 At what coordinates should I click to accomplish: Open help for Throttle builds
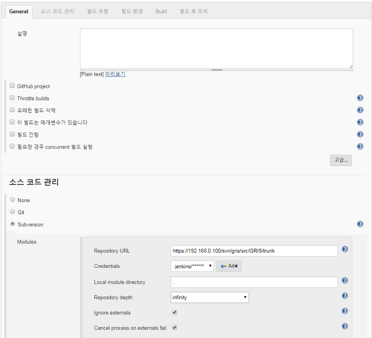coord(360,98)
